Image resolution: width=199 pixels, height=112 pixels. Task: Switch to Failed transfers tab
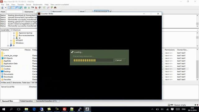tap(26, 101)
